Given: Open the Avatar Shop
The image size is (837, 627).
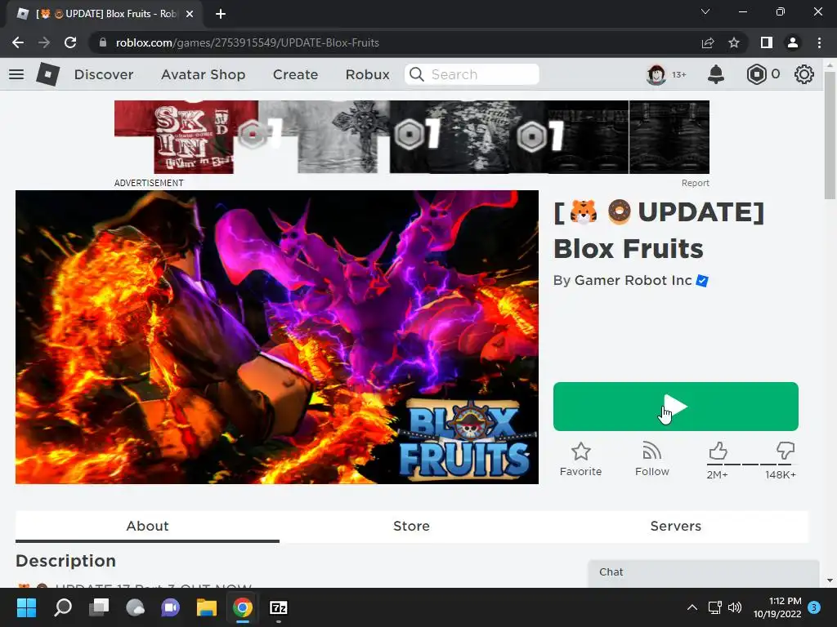Looking at the screenshot, I should click(x=203, y=74).
